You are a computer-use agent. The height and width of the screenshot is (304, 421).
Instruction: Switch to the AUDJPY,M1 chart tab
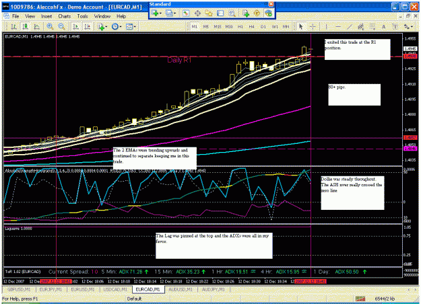(x=214, y=289)
